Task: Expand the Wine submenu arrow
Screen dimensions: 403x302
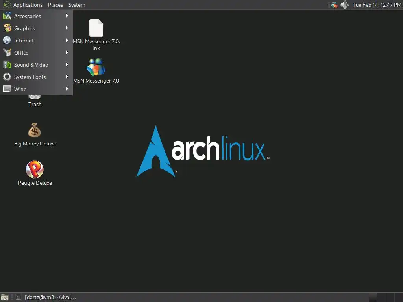Action: pyautogui.click(x=67, y=89)
